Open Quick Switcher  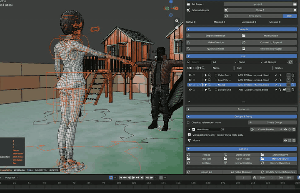tap(213, 49)
